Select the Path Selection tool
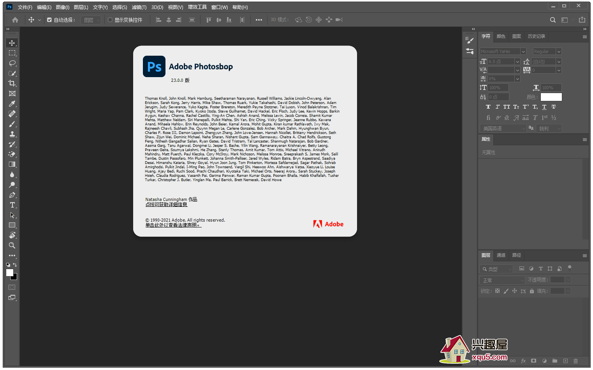This screenshot has width=593, height=370. pos(12,215)
